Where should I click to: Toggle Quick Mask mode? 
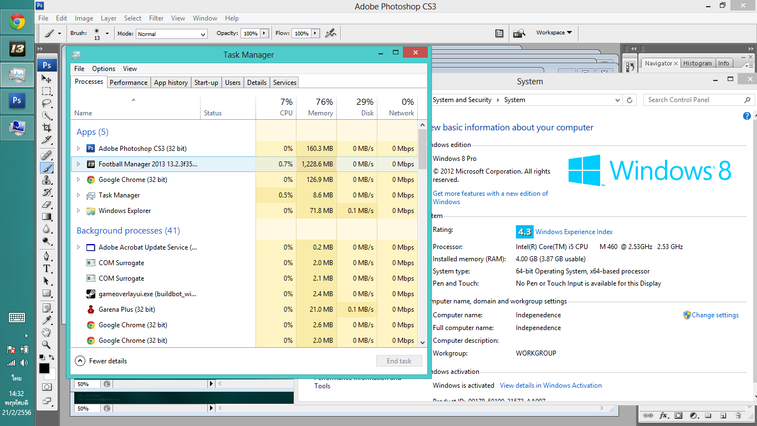(x=47, y=387)
